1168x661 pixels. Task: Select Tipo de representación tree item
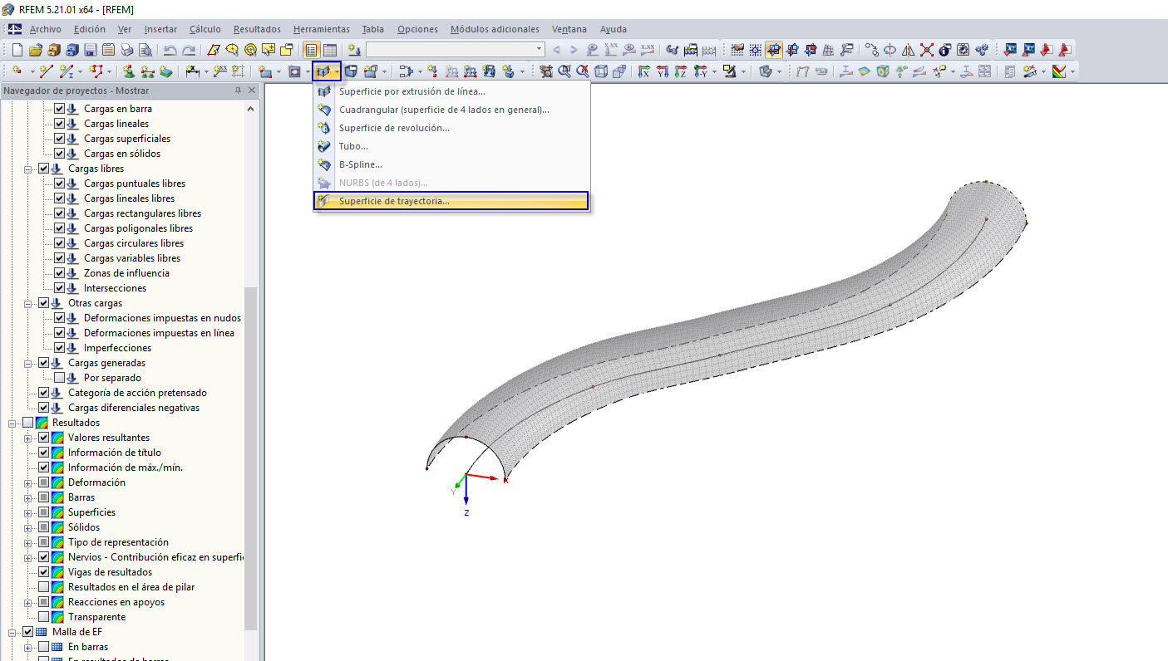pyautogui.click(x=118, y=542)
